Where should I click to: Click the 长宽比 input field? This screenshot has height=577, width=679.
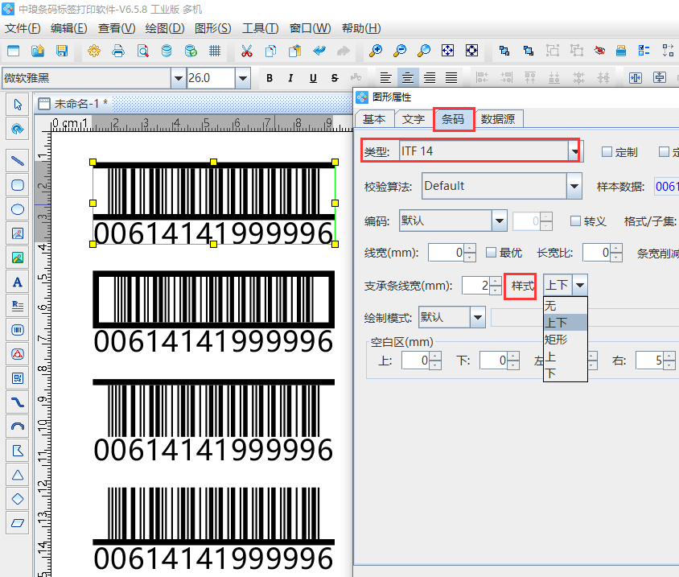click(x=597, y=253)
